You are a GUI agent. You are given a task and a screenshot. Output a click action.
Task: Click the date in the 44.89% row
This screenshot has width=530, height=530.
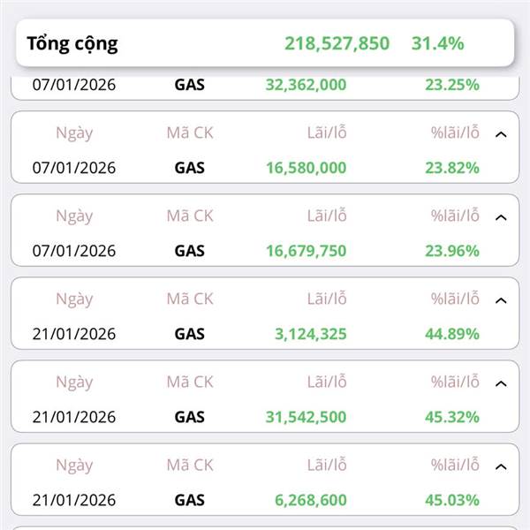tap(74, 334)
